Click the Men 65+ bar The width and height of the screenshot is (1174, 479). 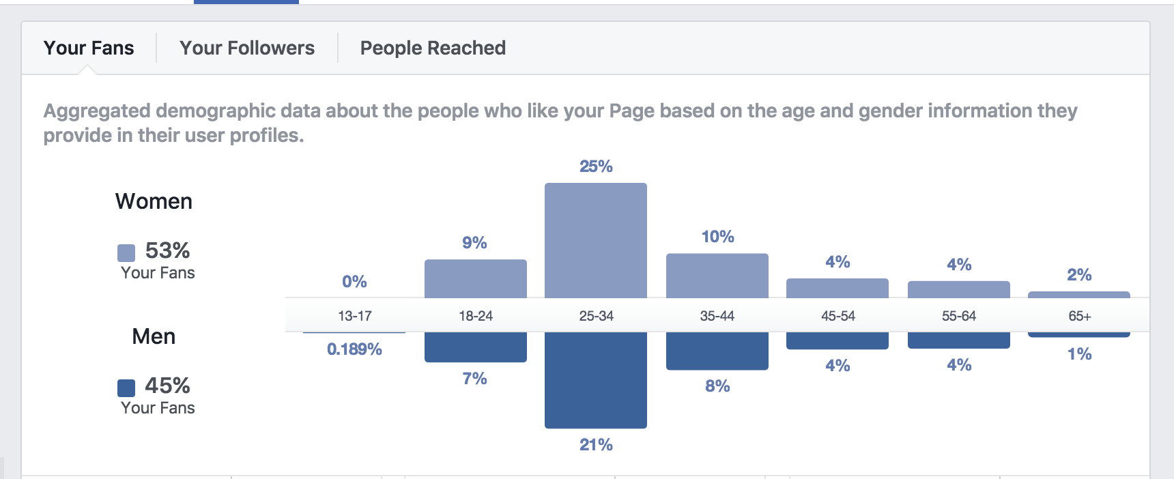1078,334
